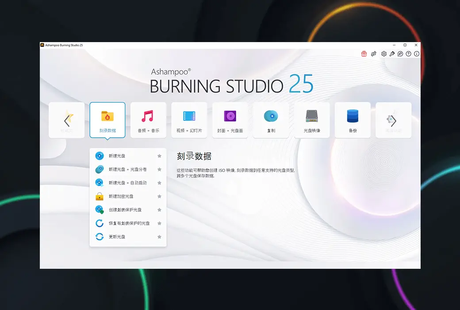The image size is (460, 310).
Task: Favorite 新建光盘 with its star
Action: click(159, 156)
